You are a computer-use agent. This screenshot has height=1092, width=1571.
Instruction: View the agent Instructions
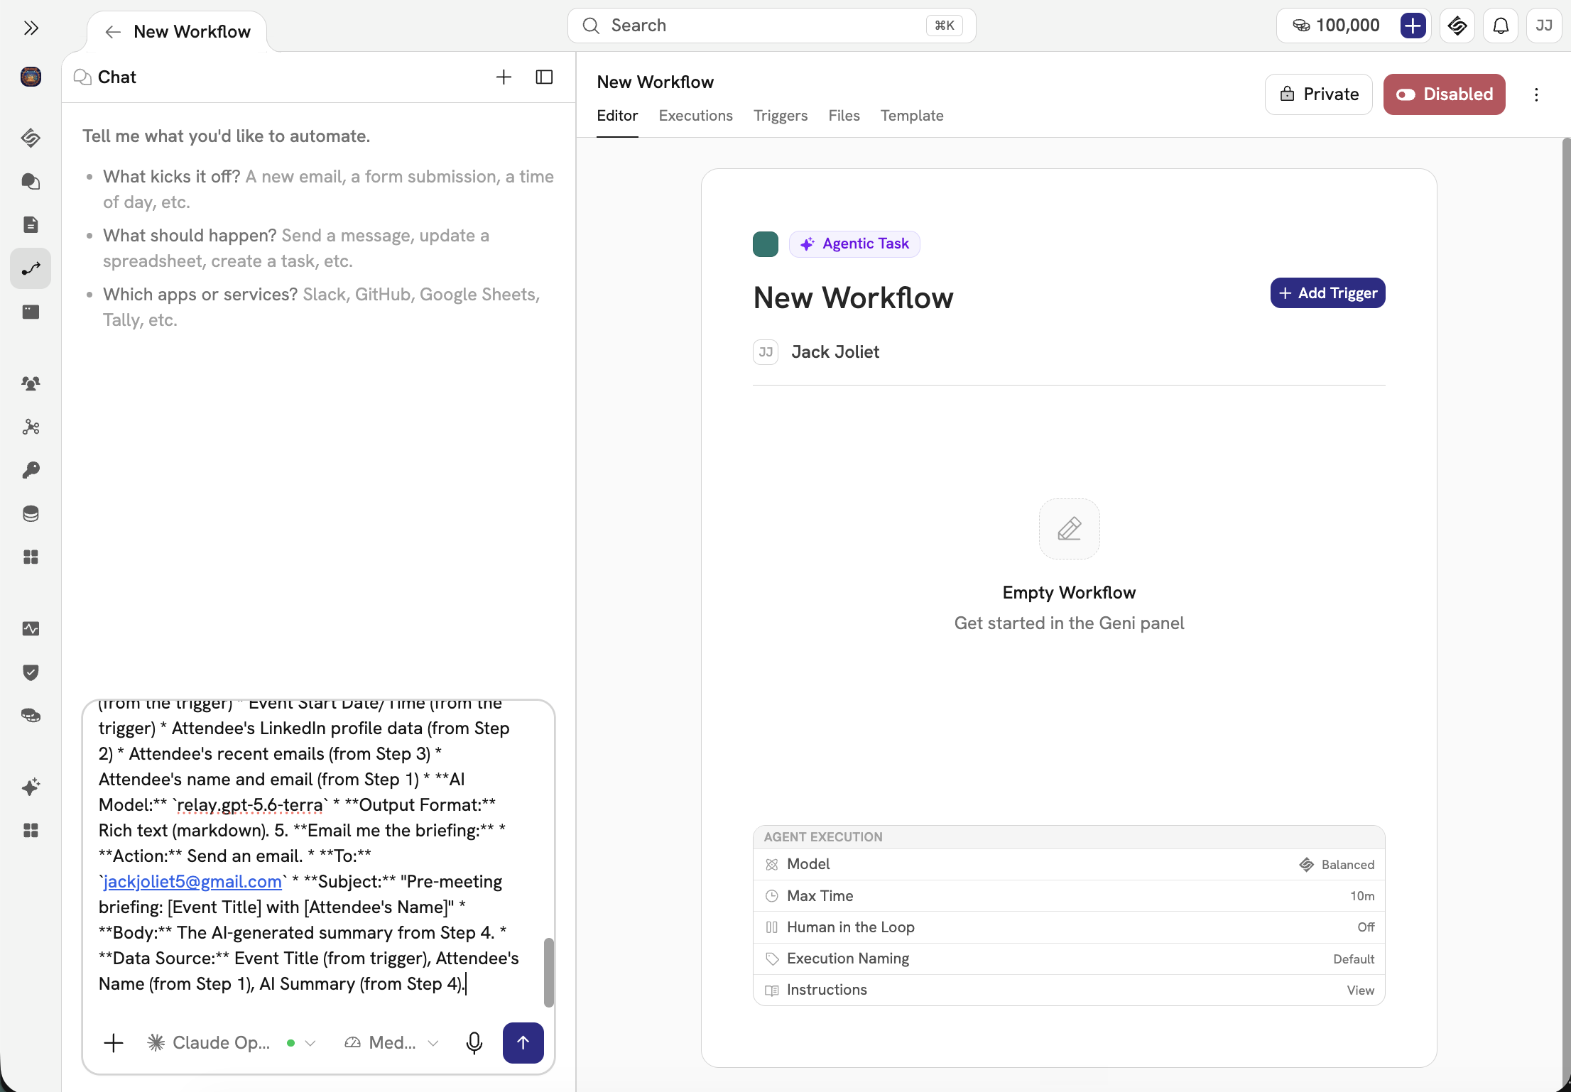pos(1069,990)
